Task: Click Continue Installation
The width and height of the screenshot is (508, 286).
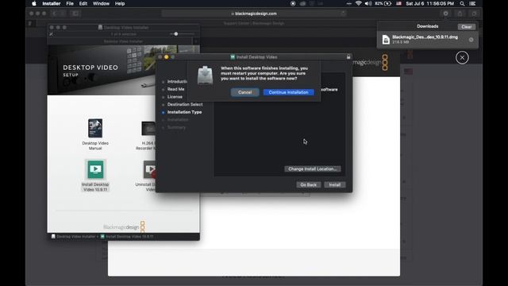Action: pyautogui.click(x=288, y=92)
